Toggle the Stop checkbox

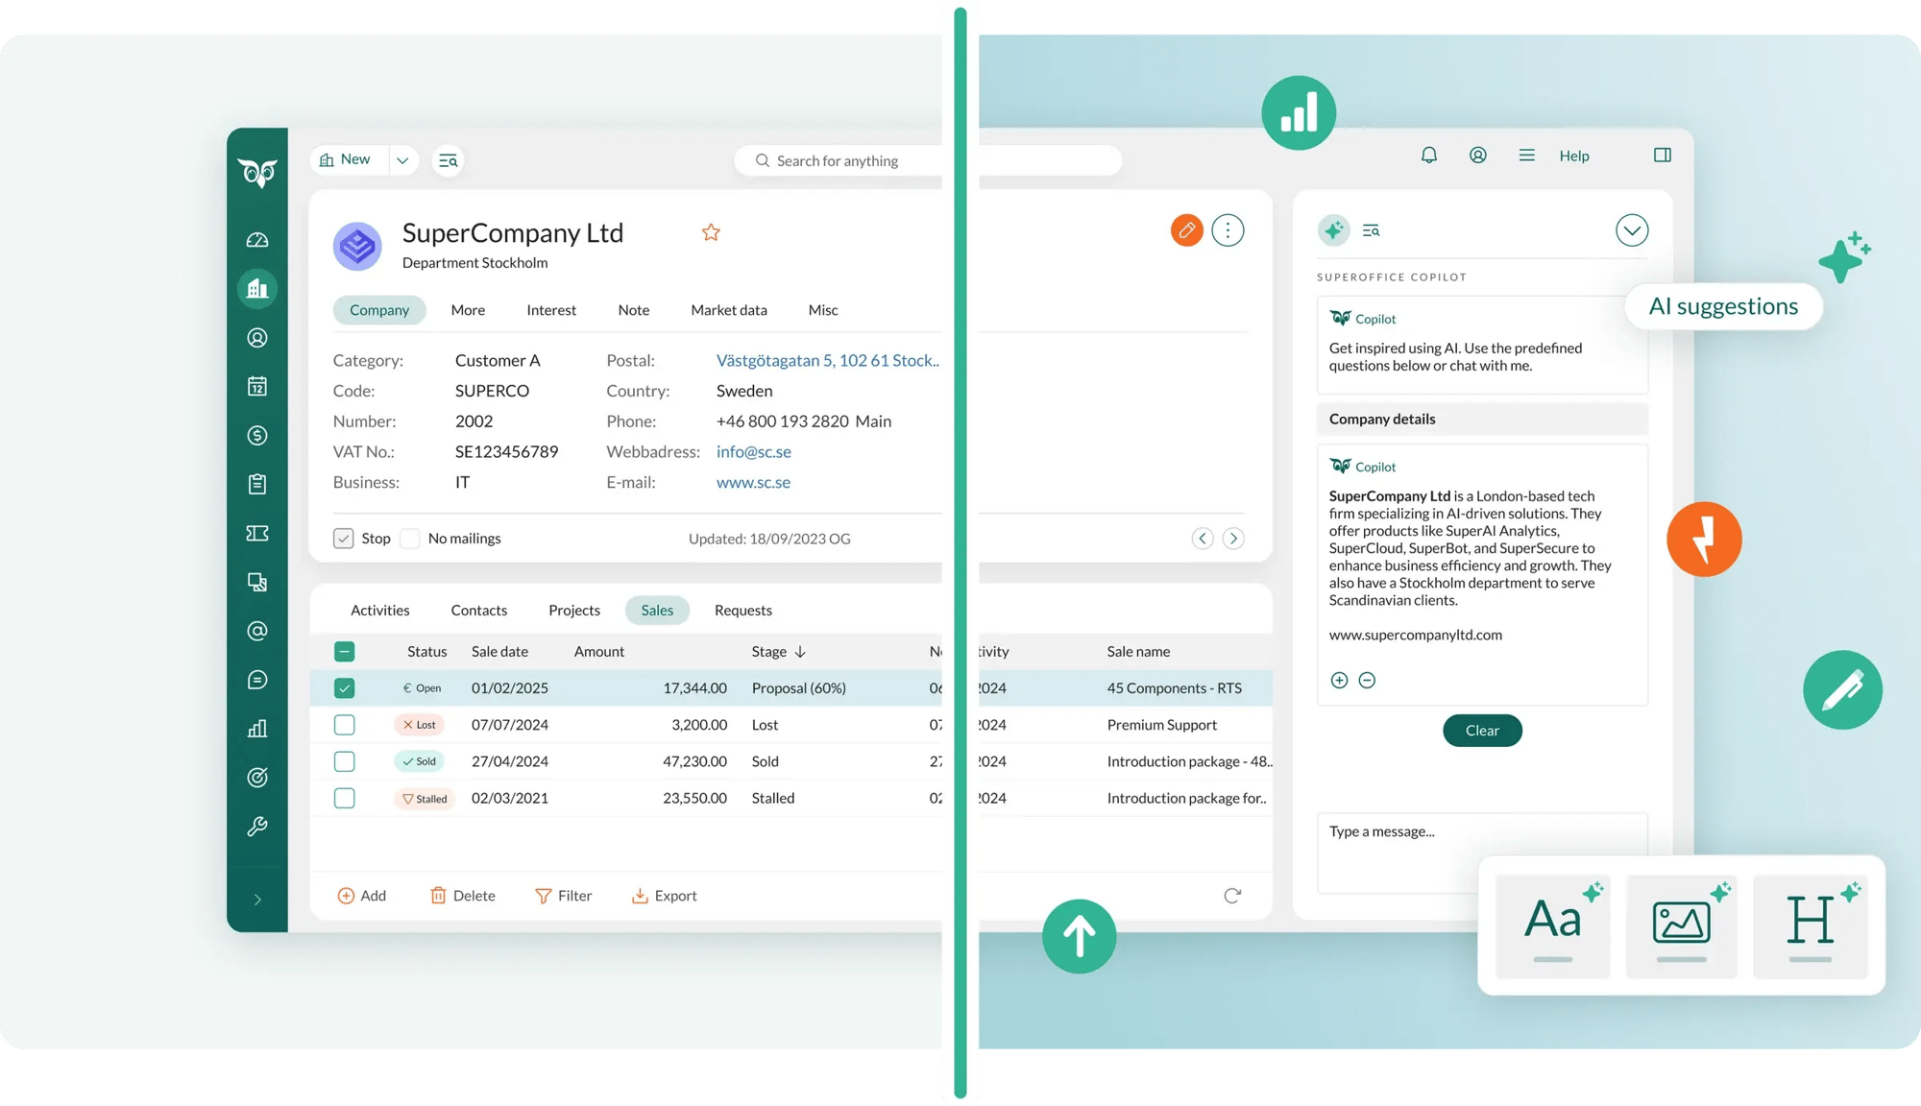(344, 539)
